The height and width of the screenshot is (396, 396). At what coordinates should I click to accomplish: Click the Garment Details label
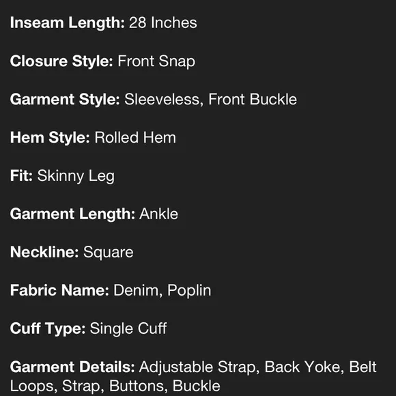[72, 367]
